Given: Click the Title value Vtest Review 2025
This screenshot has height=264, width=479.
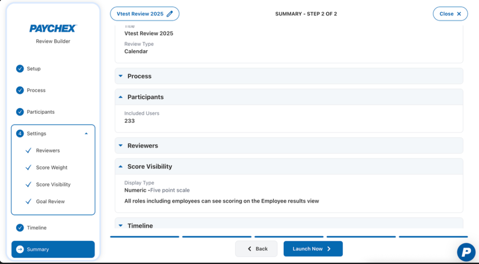Looking at the screenshot, I should tap(149, 33).
